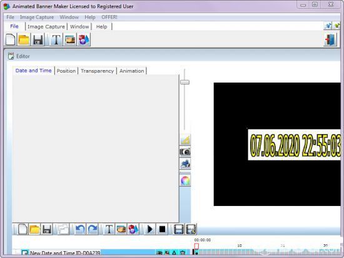Open the Window menu in menu bar

tap(69, 17)
